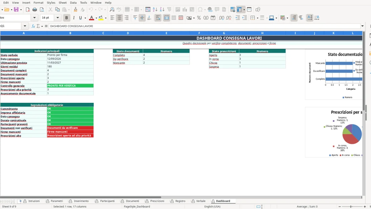The width and height of the screenshot is (371, 209).
Task: Click the Export as PDF icon
Action: tap(28, 10)
